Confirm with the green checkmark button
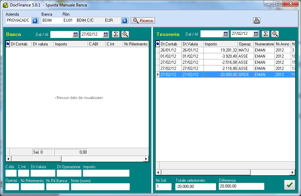 289,185
